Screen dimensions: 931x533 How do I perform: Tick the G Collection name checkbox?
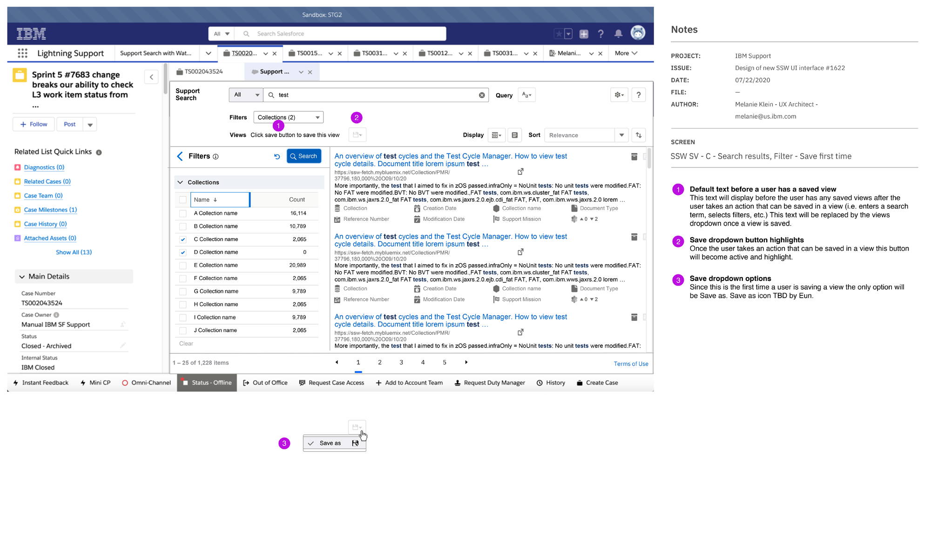[183, 292]
